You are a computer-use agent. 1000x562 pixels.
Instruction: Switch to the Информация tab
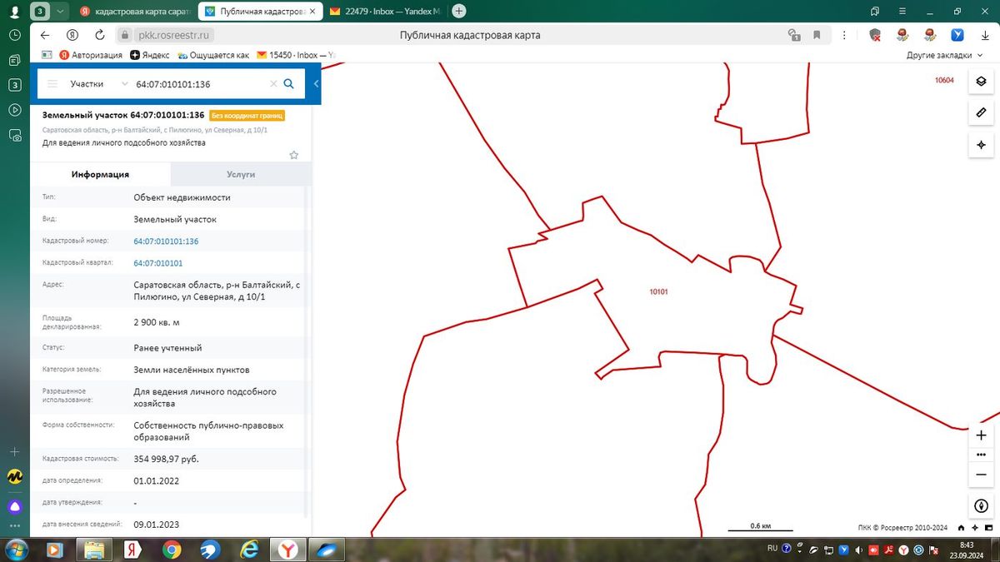(x=100, y=174)
